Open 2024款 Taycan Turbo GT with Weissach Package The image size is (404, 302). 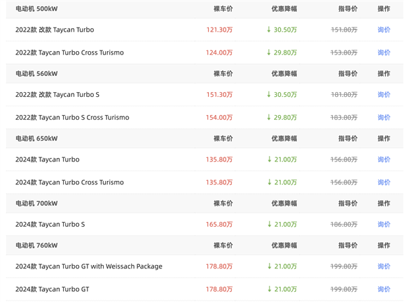click(89, 266)
